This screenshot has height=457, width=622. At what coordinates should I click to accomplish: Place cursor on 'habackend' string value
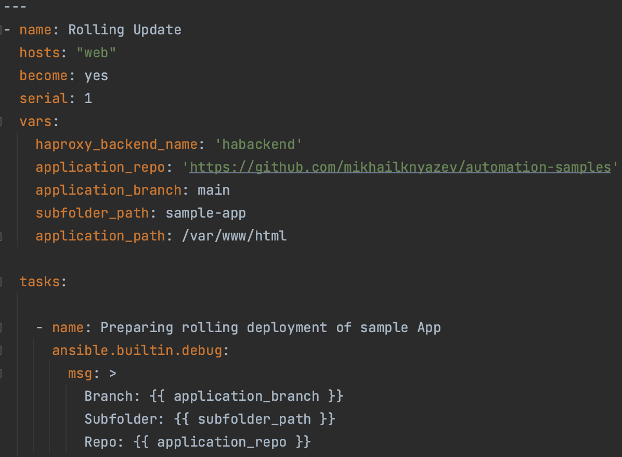coord(258,144)
